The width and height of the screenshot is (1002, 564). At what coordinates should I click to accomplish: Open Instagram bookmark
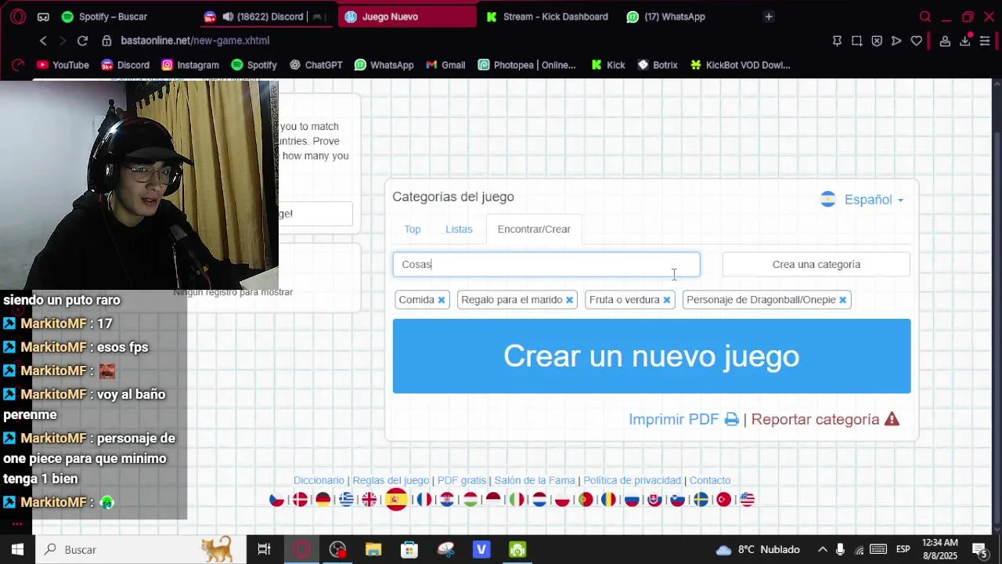pyautogui.click(x=190, y=65)
